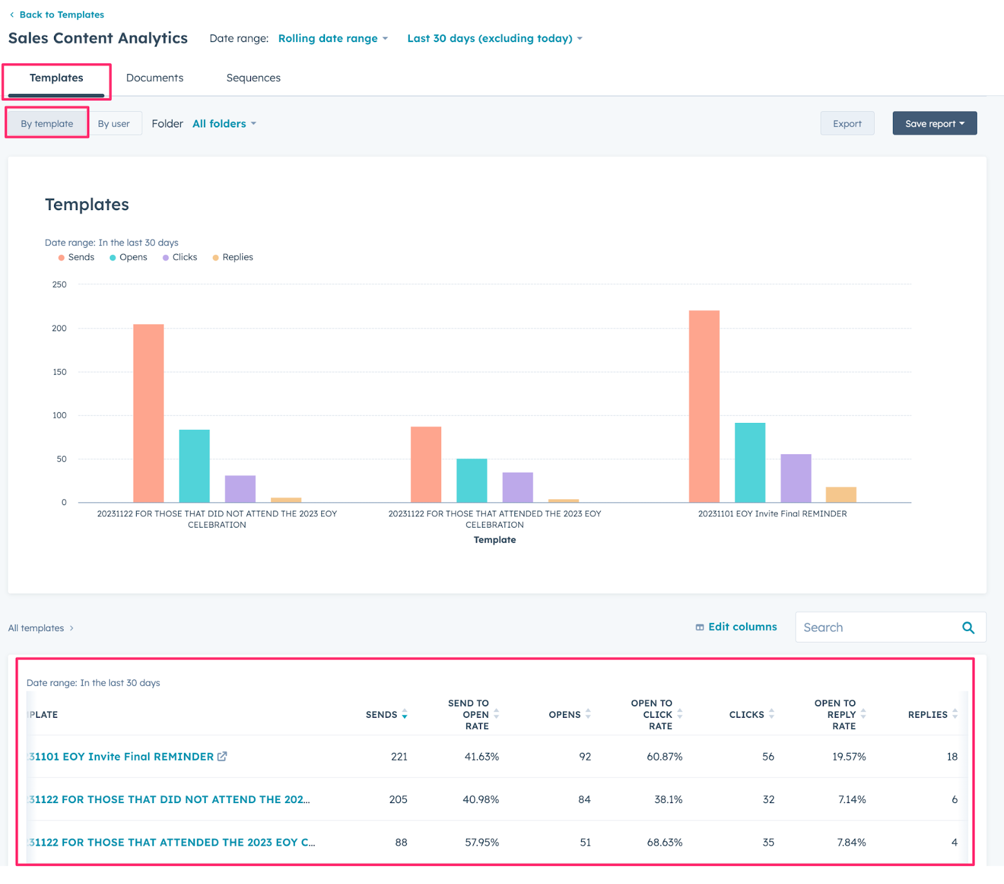
Task: Click the back arrow before Back to Templates
Action: tap(12, 14)
